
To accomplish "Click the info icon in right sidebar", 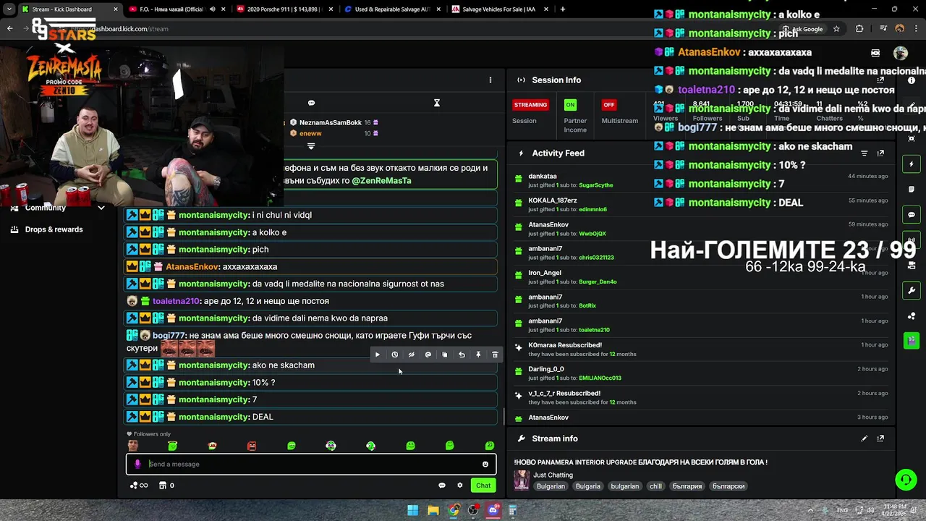I will (912, 80).
